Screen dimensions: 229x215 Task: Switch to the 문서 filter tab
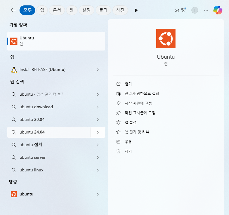57,10
